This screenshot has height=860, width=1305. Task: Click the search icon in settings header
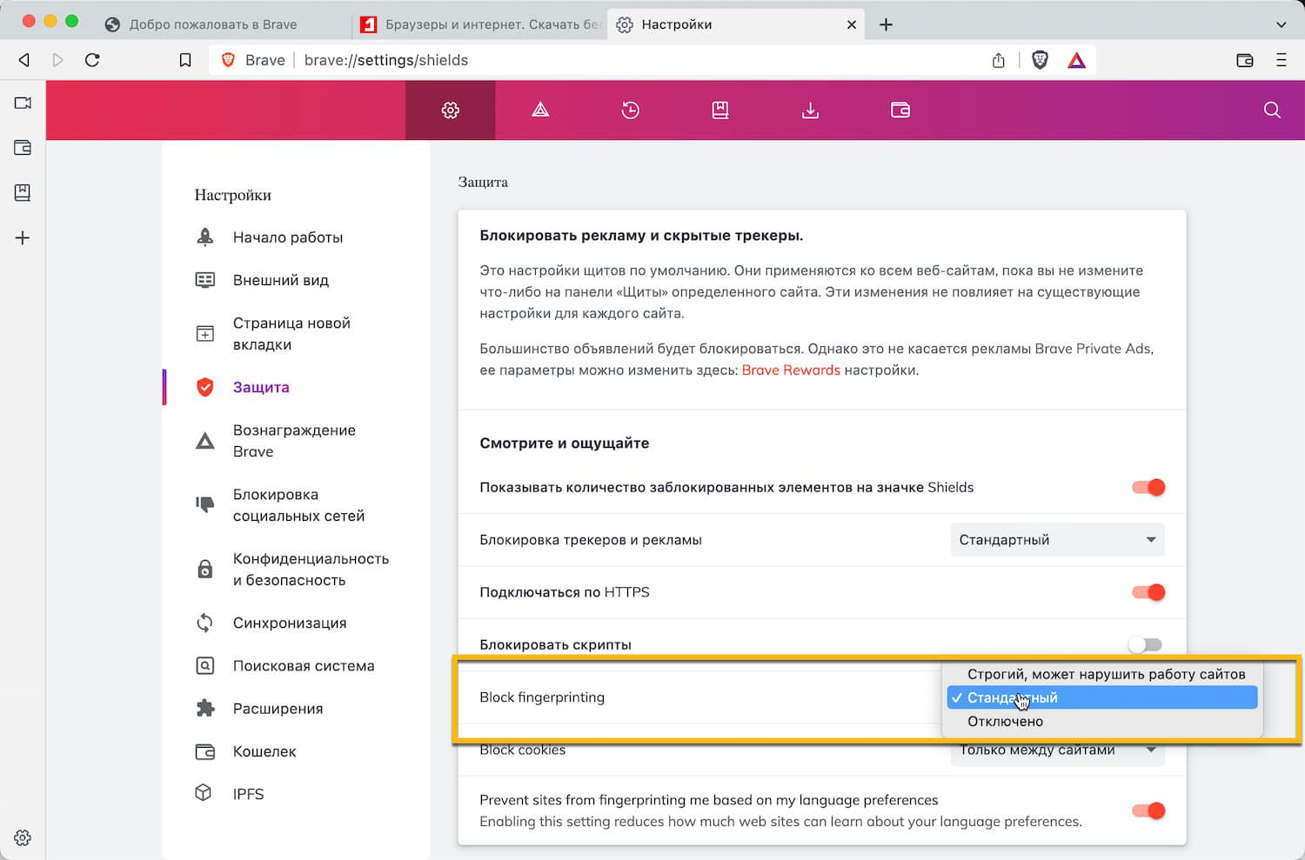click(x=1272, y=110)
